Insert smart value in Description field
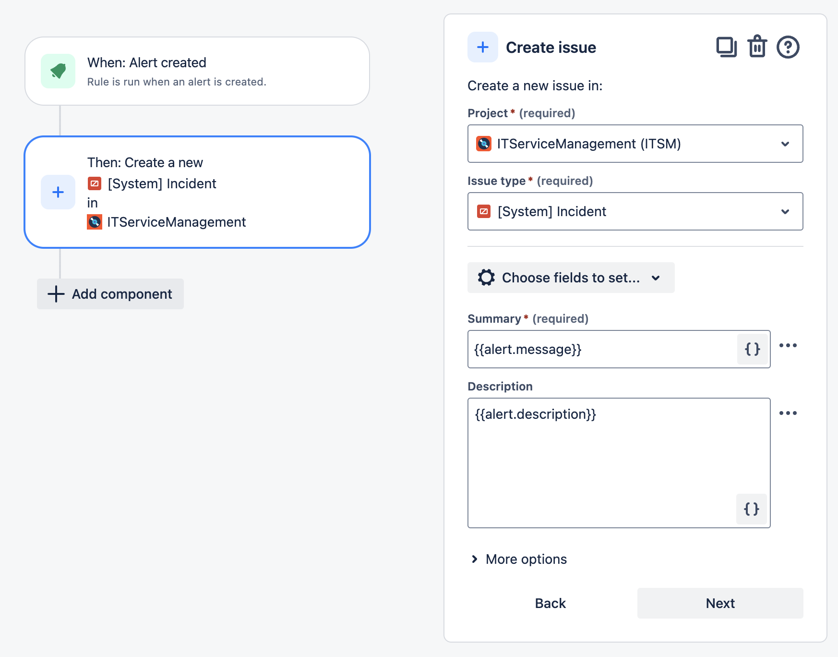The width and height of the screenshot is (838, 657). [751, 509]
